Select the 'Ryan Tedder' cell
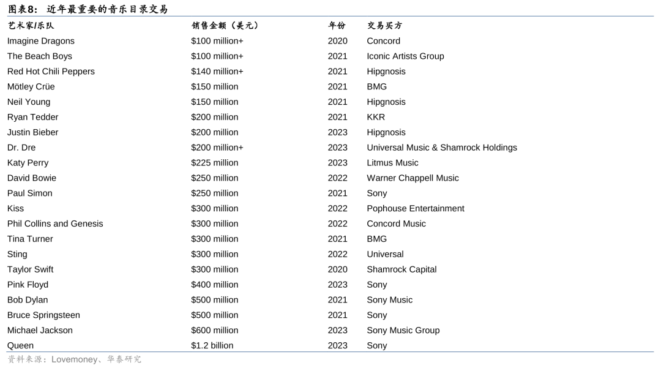The width and height of the screenshot is (661, 368). (x=32, y=117)
